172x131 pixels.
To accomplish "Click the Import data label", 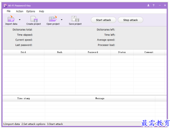I will coord(11,24).
